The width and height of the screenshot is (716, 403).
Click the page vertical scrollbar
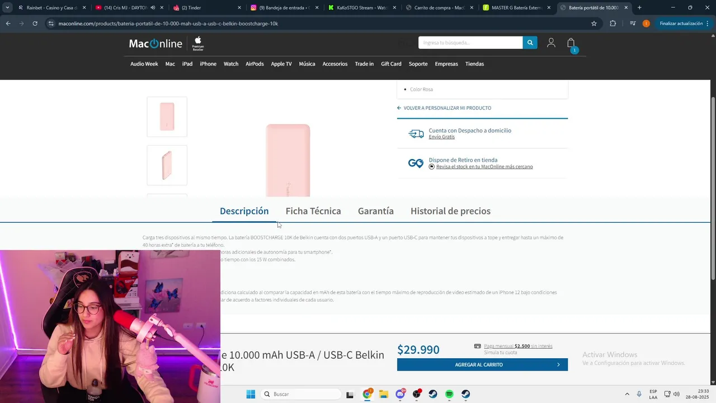713,189
